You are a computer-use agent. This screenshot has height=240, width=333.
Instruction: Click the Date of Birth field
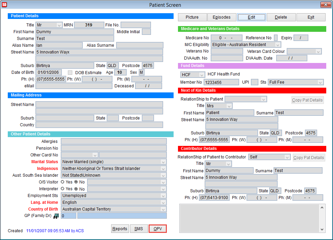49,72
